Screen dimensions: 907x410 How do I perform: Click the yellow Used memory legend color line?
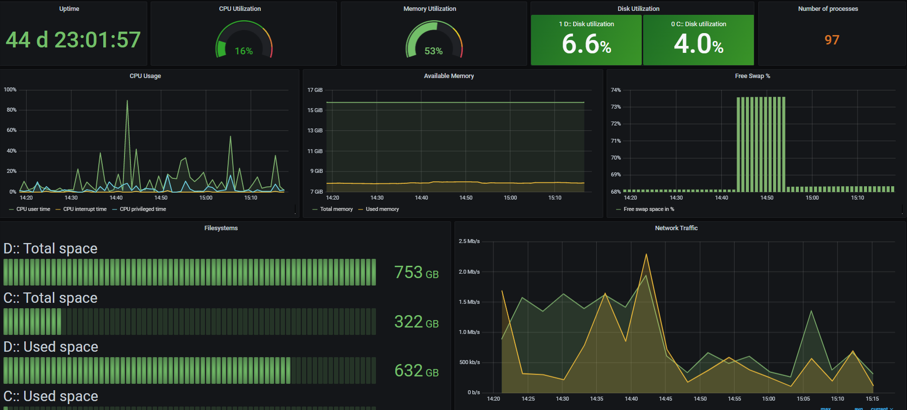click(361, 209)
